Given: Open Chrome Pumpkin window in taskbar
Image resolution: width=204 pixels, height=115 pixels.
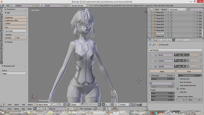Looking at the screenshot, I should point(16,113).
